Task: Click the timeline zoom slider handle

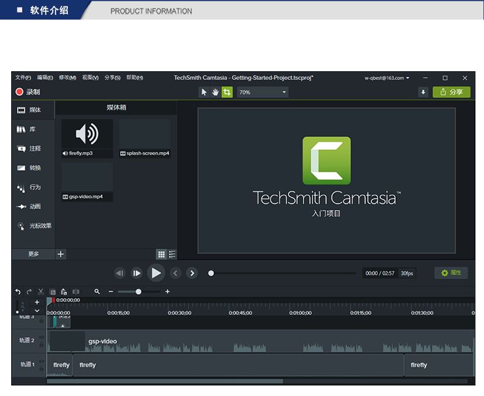Action: (x=138, y=292)
